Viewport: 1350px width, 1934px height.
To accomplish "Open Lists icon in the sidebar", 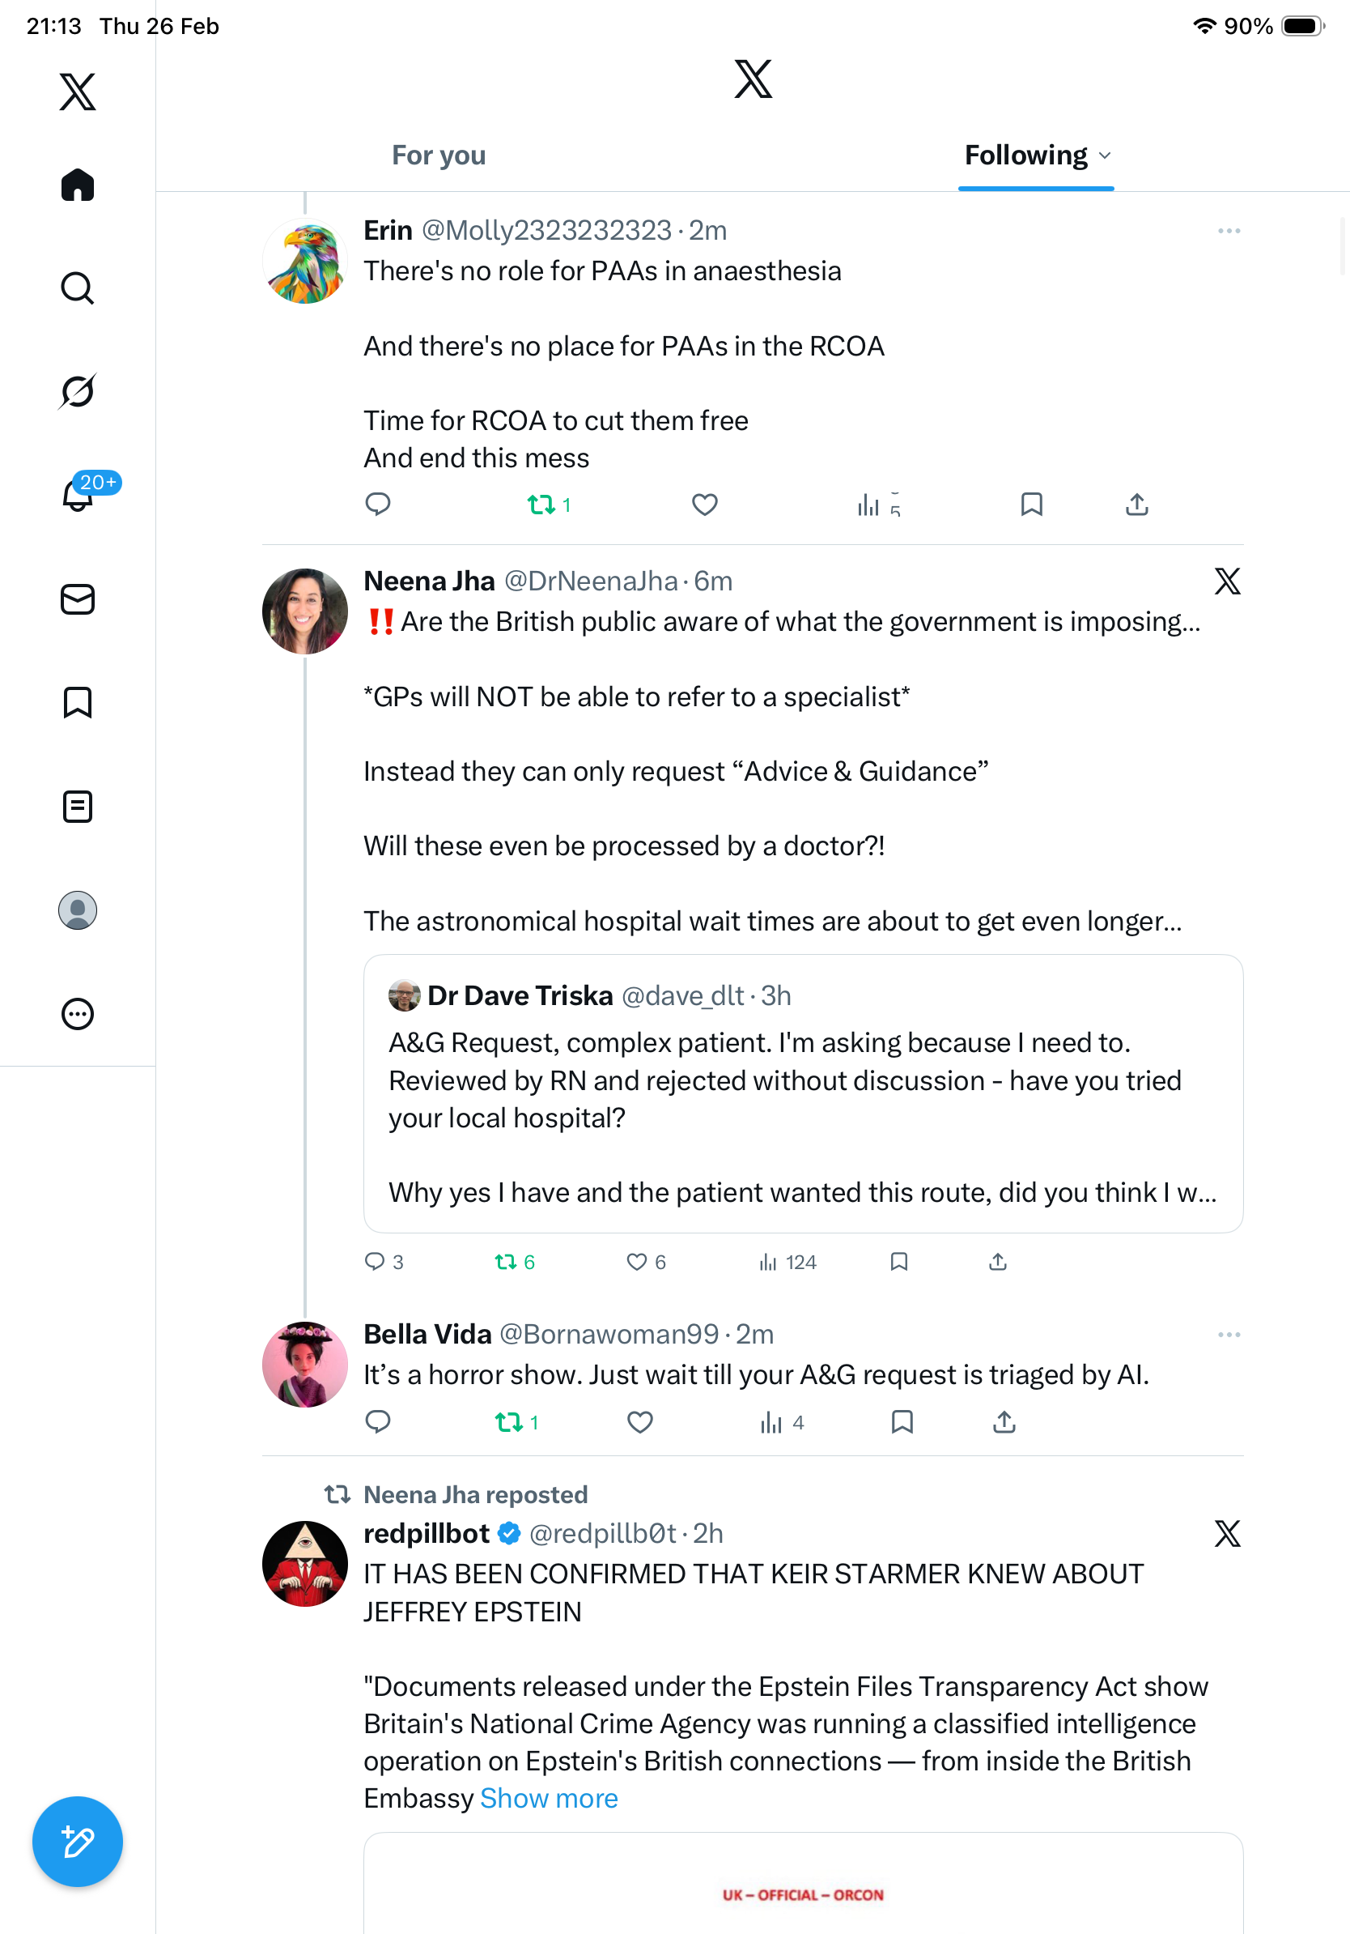I will [78, 806].
